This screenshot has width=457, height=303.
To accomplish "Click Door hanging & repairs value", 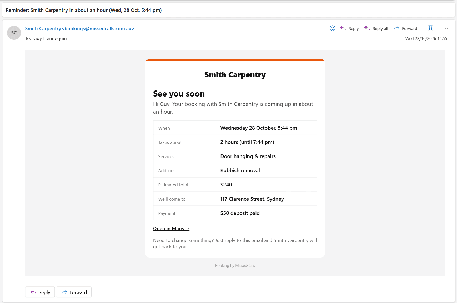I will click(248, 156).
